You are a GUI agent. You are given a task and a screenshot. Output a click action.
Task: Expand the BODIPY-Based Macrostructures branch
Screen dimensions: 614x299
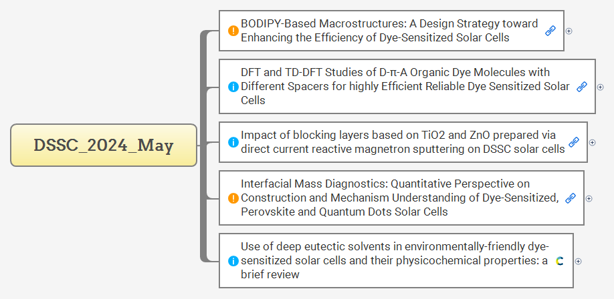click(x=569, y=31)
